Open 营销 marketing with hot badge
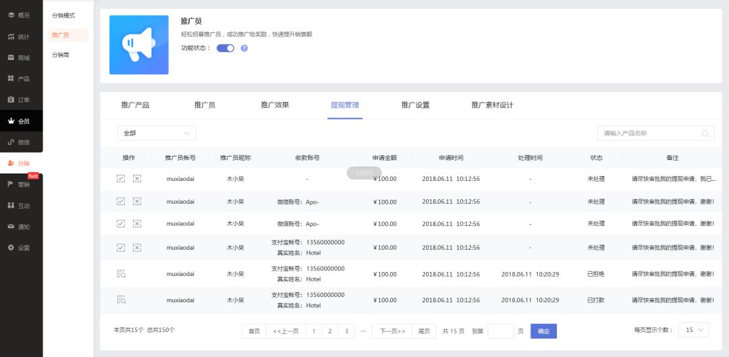The width and height of the screenshot is (729, 357). pos(19,184)
